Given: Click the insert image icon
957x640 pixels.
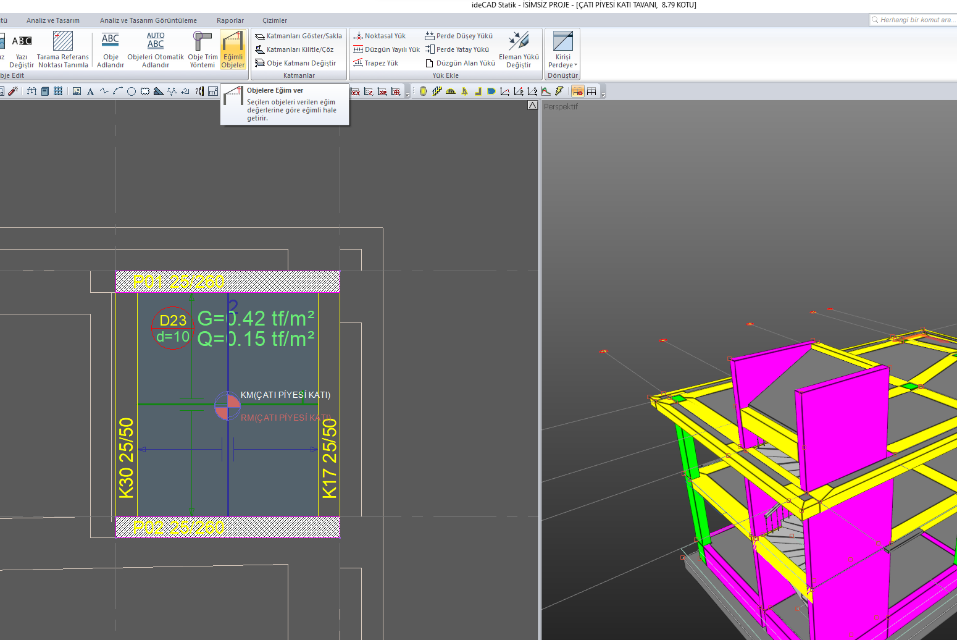Looking at the screenshot, I should click(77, 91).
